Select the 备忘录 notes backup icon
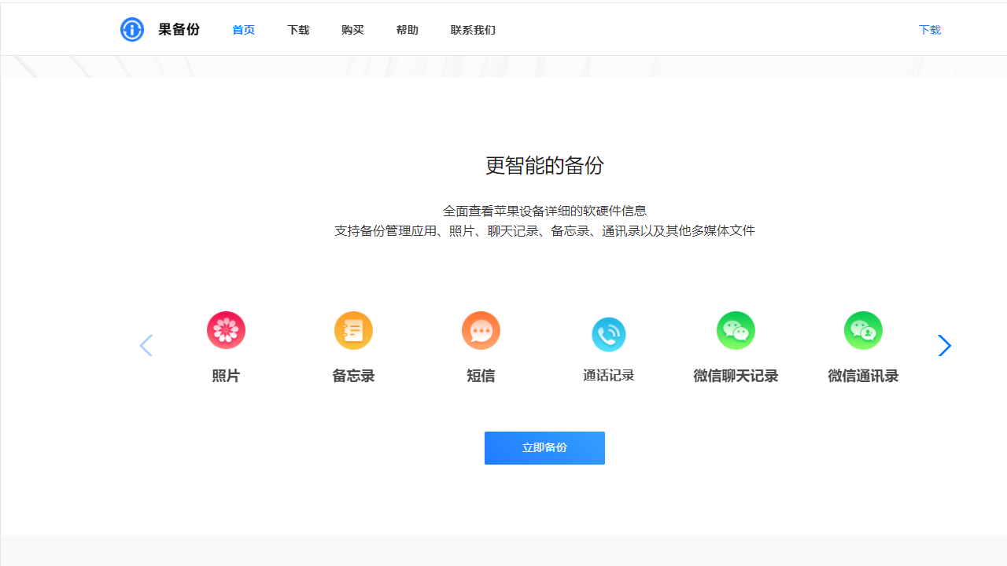1007x566 pixels. click(x=353, y=330)
